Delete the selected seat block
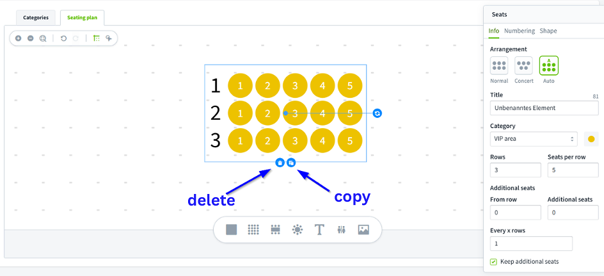The height and width of the screenshot is (276, 604). click(x=280, y=163)
